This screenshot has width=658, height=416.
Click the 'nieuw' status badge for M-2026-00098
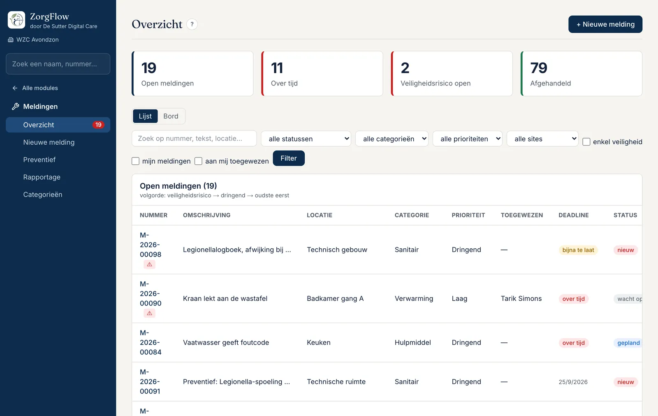pos(626,250)
